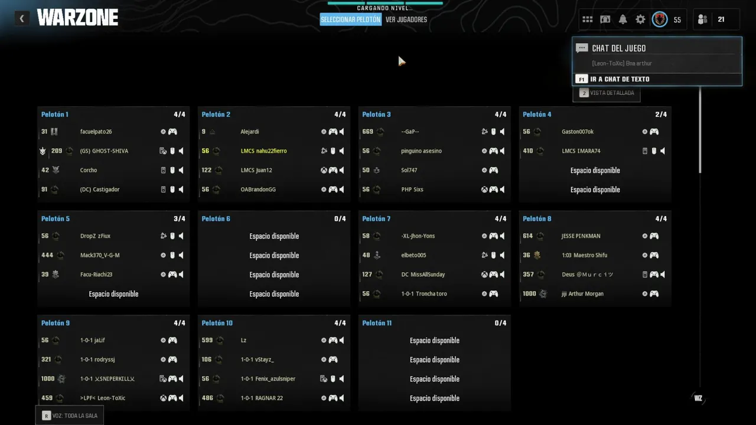Click VISTA DETALLADA button
756x425 pixels.
point(607,93)
